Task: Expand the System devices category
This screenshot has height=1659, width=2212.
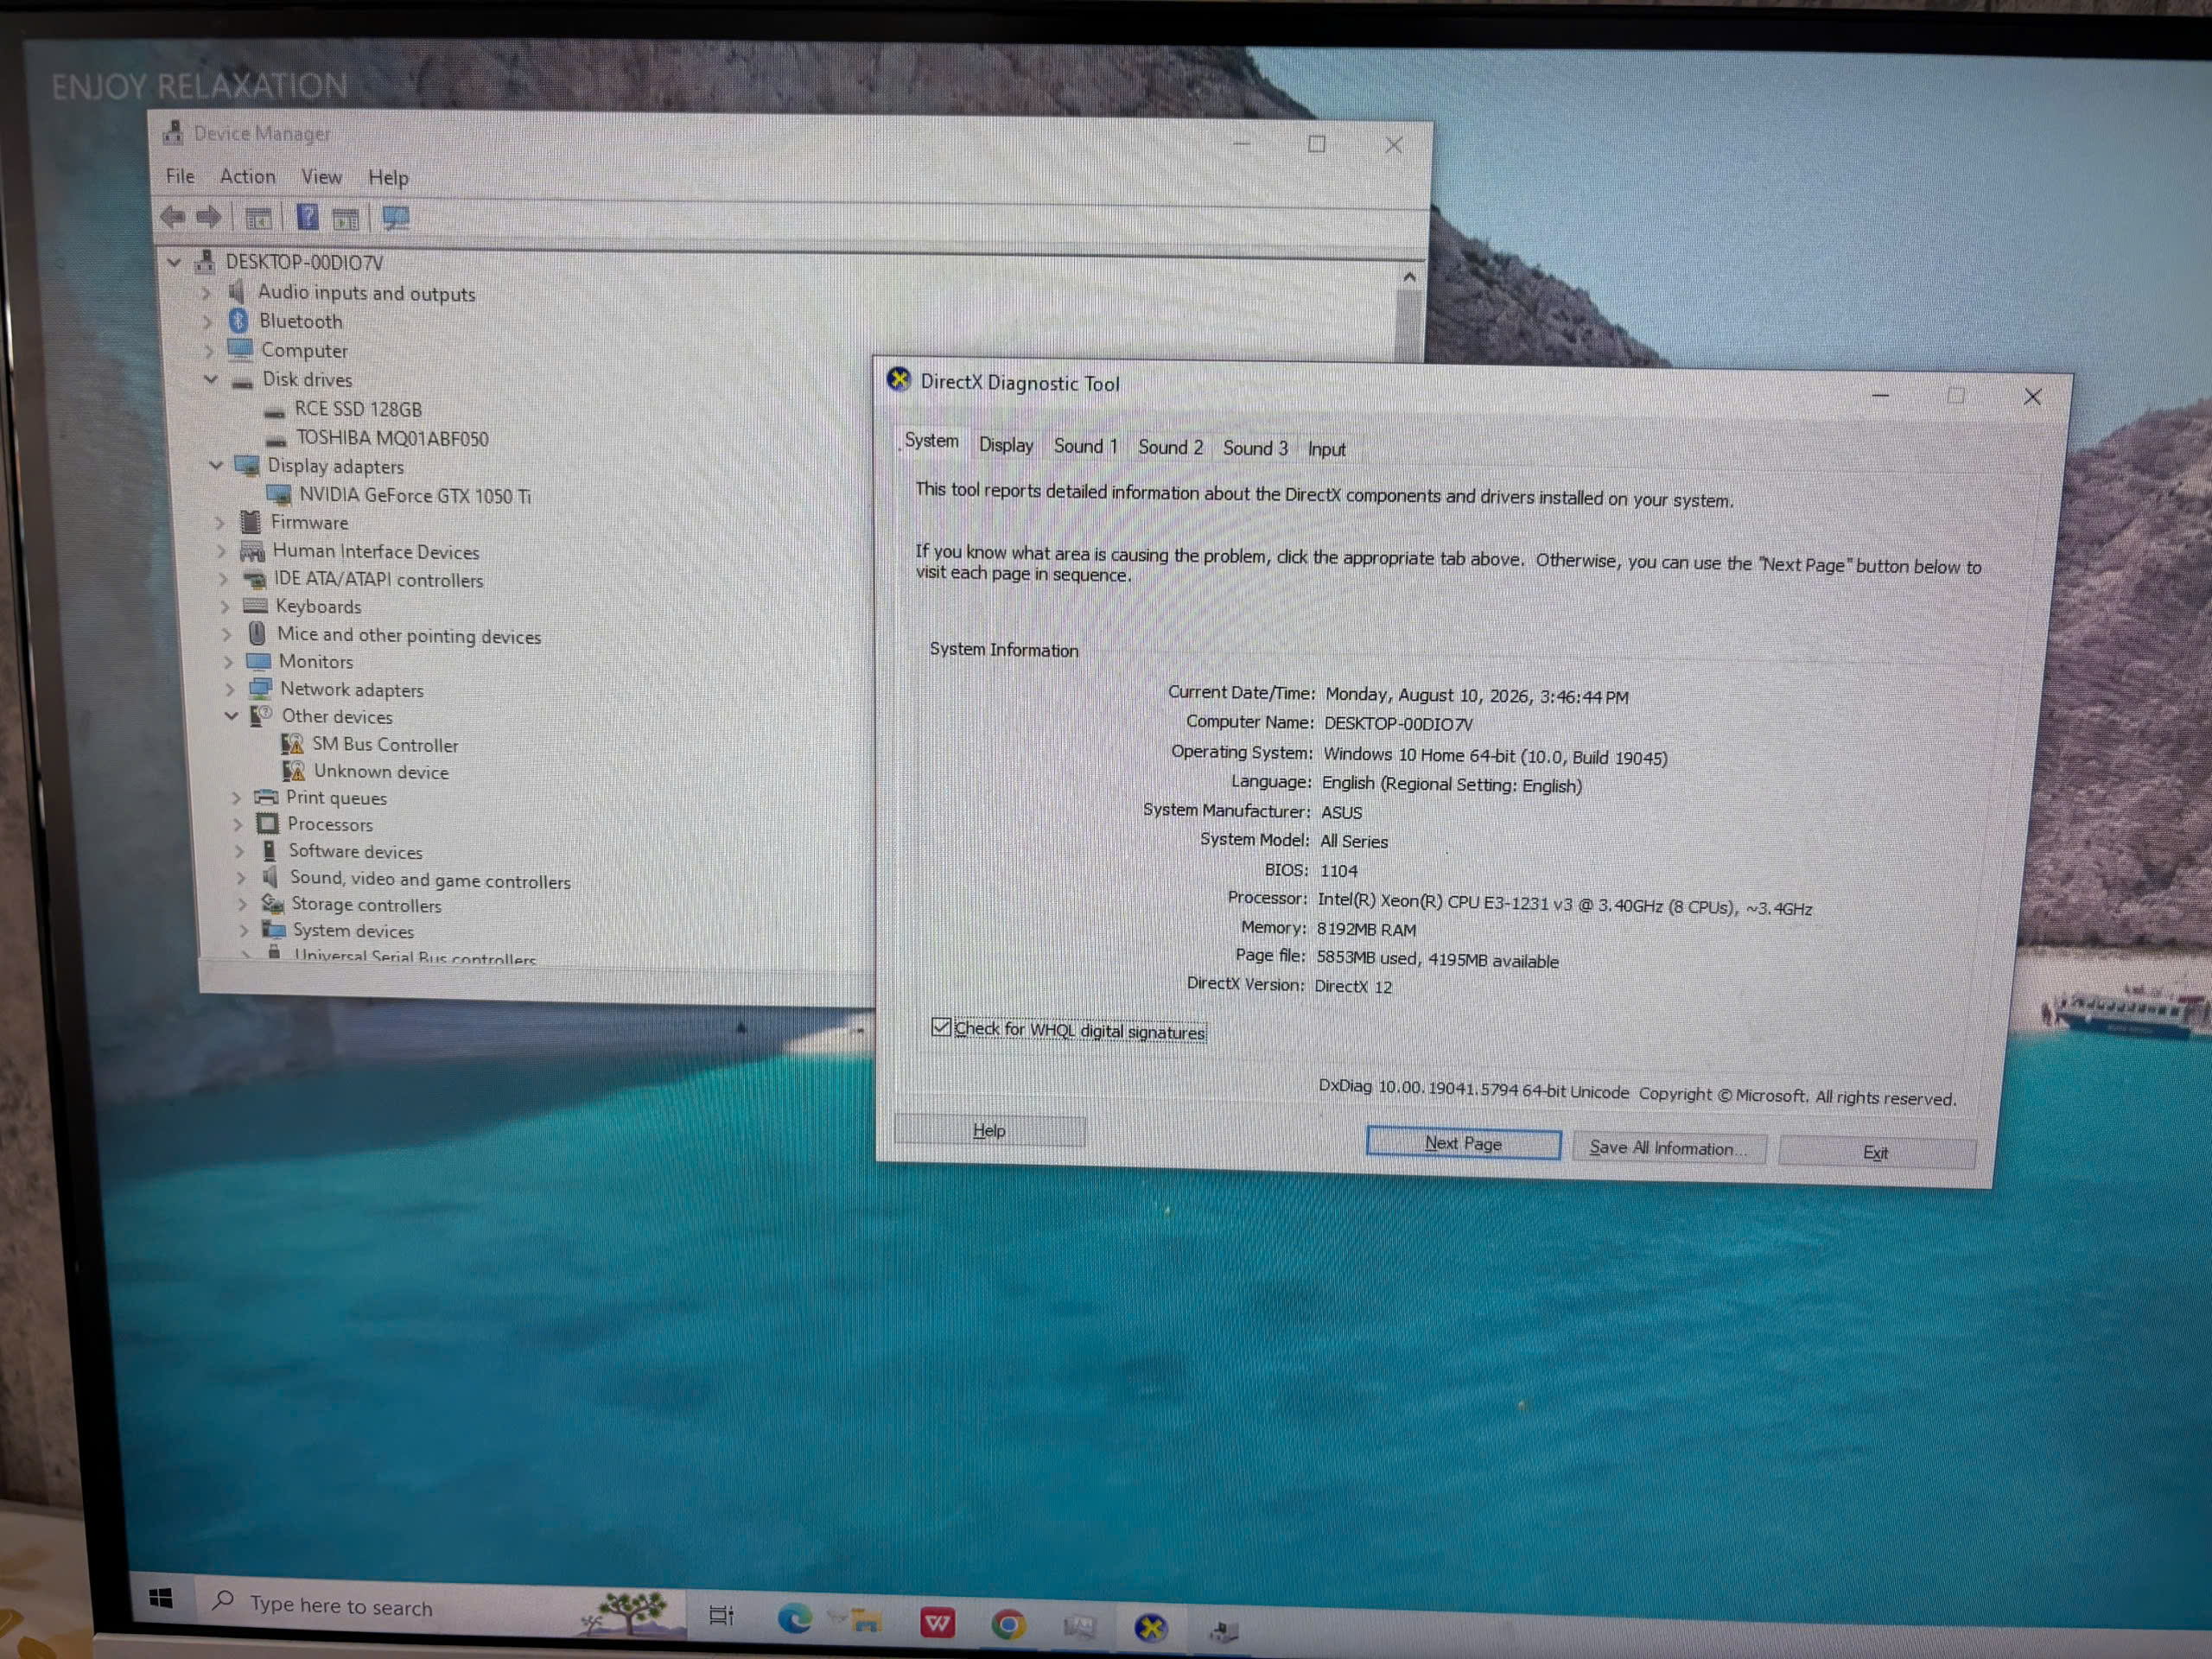Action: 244,930
